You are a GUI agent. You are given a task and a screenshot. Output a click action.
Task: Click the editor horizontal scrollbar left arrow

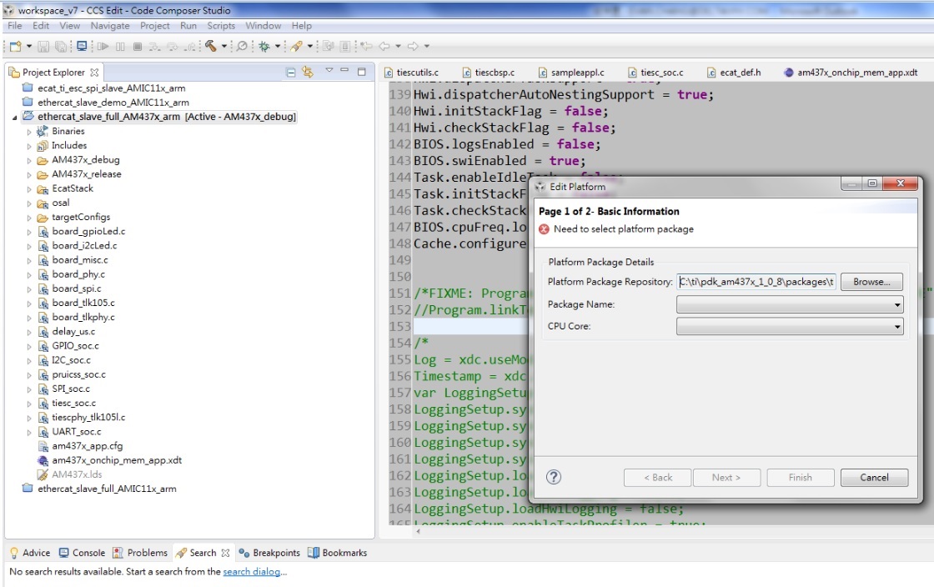click(x=418, y=531)
